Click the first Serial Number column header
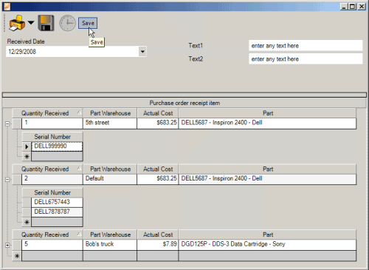The width and height of the screenshot is (369, 270). [x=52, y=137]
